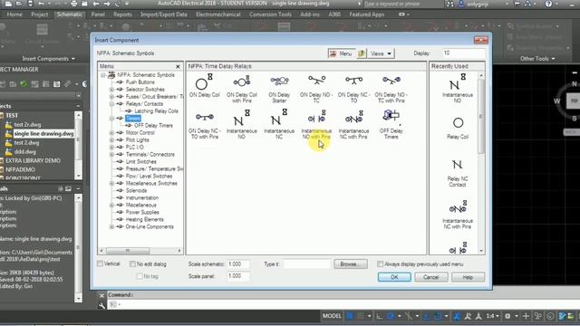Choose the ON Delay Starter symbol

[x=279, y=88]
